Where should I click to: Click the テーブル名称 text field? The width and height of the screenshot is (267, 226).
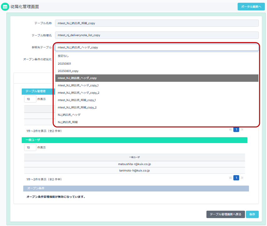click(157, 23)
